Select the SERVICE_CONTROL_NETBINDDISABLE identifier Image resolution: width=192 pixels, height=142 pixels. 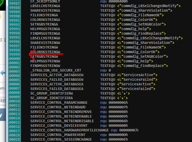coord(62,121)
